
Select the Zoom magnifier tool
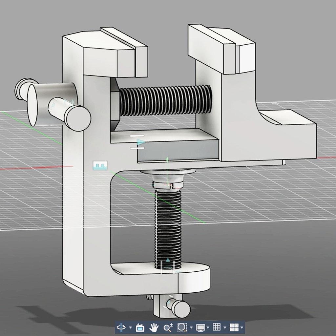pos(168,327)
